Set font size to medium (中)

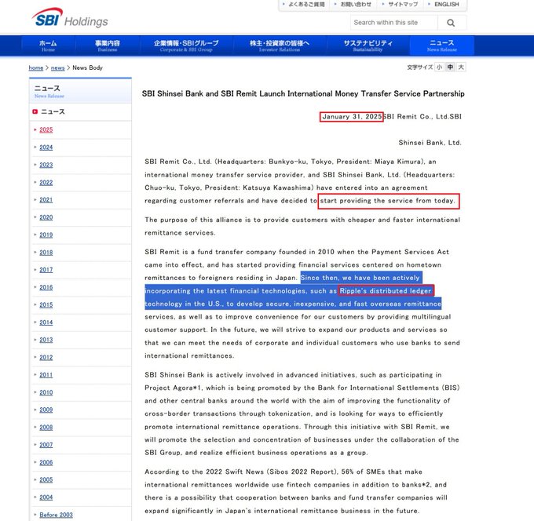[450, 67]
